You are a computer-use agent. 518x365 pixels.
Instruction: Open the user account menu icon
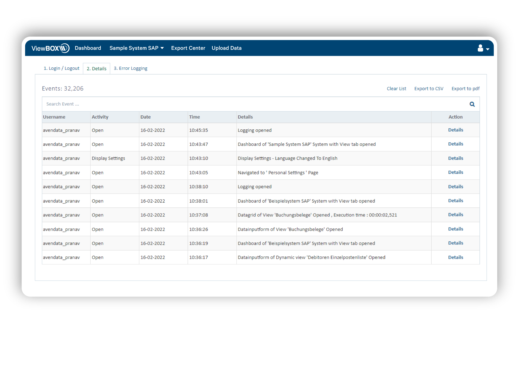(x=483, y=48)
